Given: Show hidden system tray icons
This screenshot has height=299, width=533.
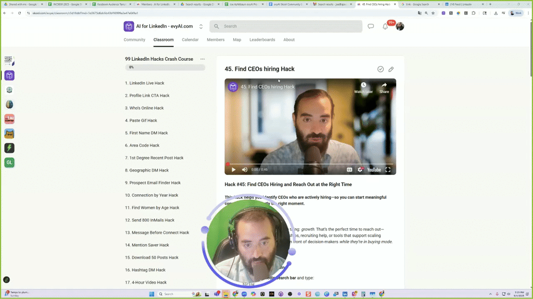Looking at the screenshot, I should 490,294.
